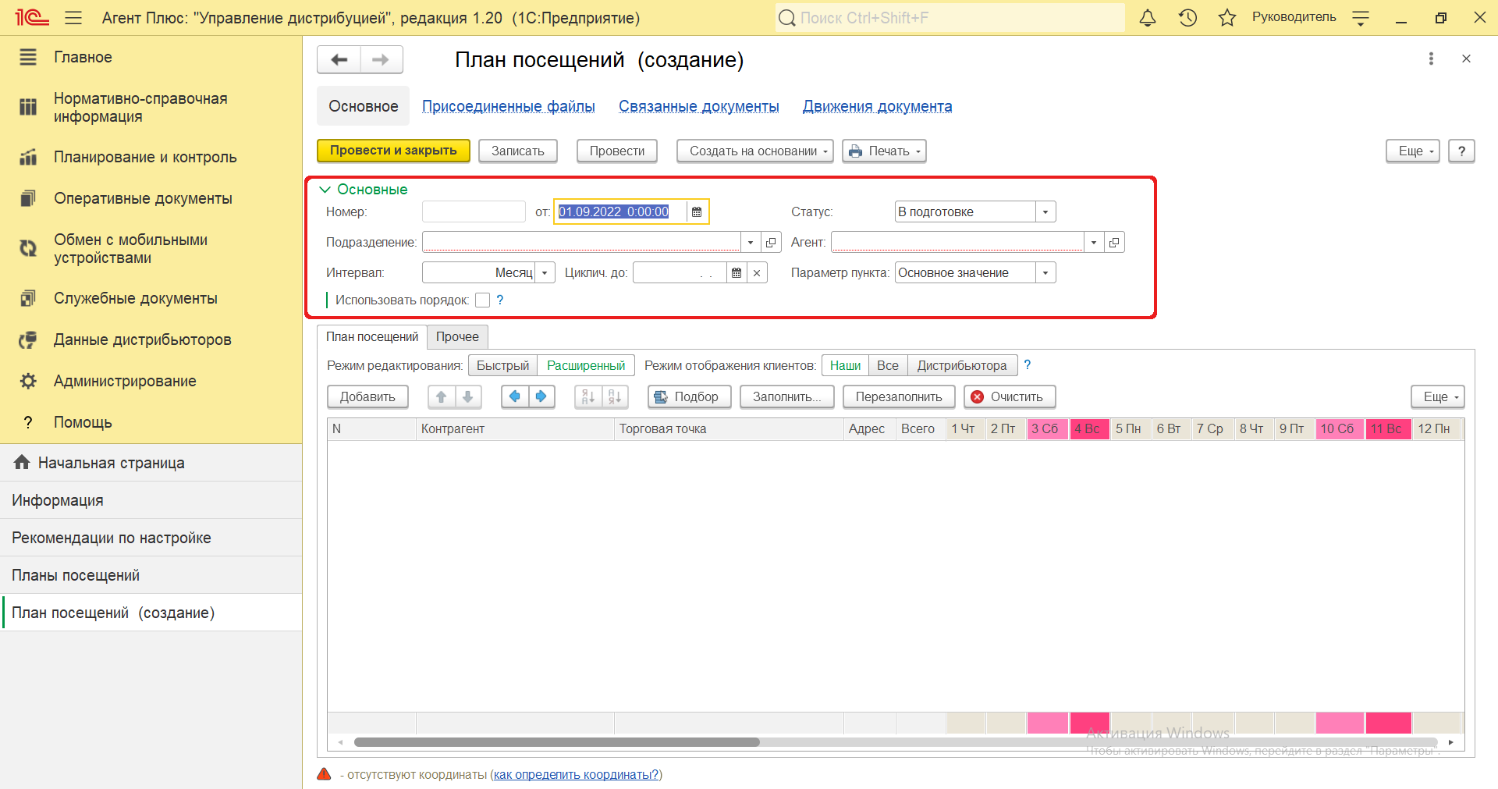1498x789 pixels.
Task: Open Агент item form icon
Action: tap(1114, 243)
